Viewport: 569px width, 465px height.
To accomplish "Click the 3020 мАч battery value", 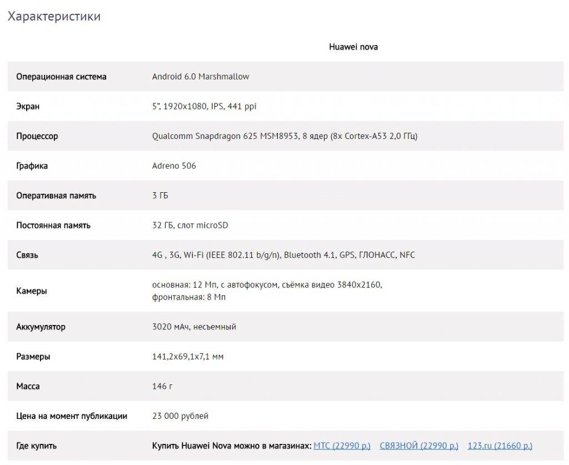I will [x=194, y=327].
